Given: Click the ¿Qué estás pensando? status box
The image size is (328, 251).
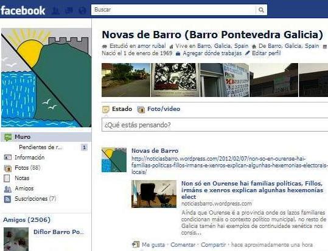Looking at the screenshot, I should [215, 125].
